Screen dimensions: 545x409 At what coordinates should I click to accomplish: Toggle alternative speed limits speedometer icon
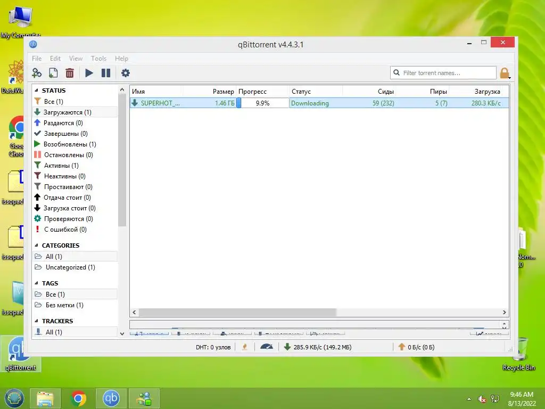click(267, 347)
